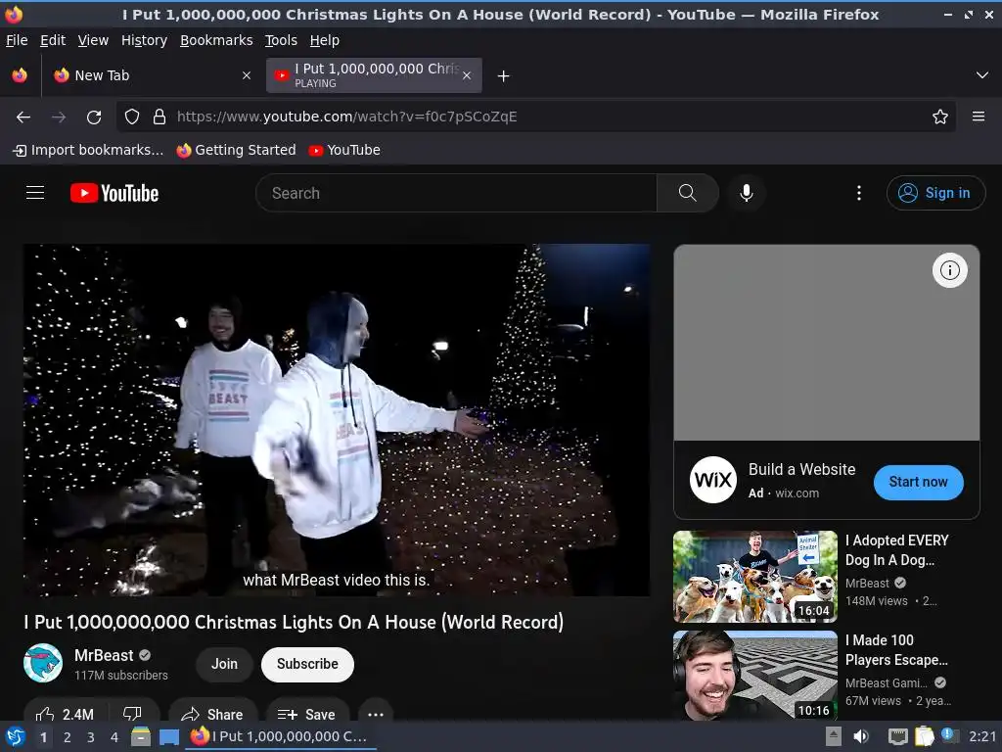Image resolution: width=1002 pixels, height=752 pixels.
Task: Open the View menu
Action: 93,40
